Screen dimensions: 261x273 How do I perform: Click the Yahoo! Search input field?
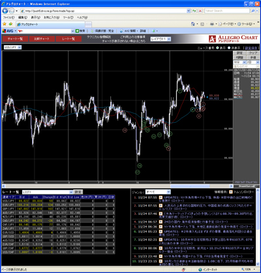click(227, 10)
